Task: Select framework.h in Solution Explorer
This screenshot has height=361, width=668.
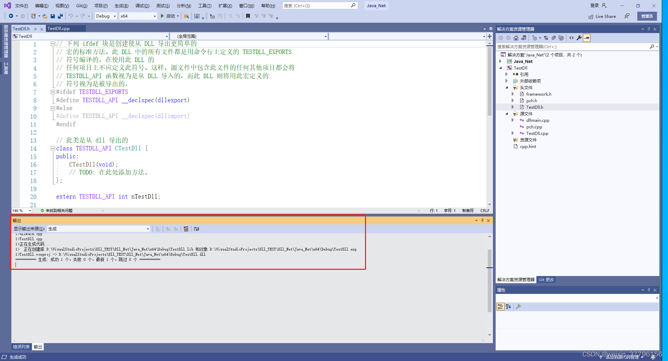Action: 538,94
